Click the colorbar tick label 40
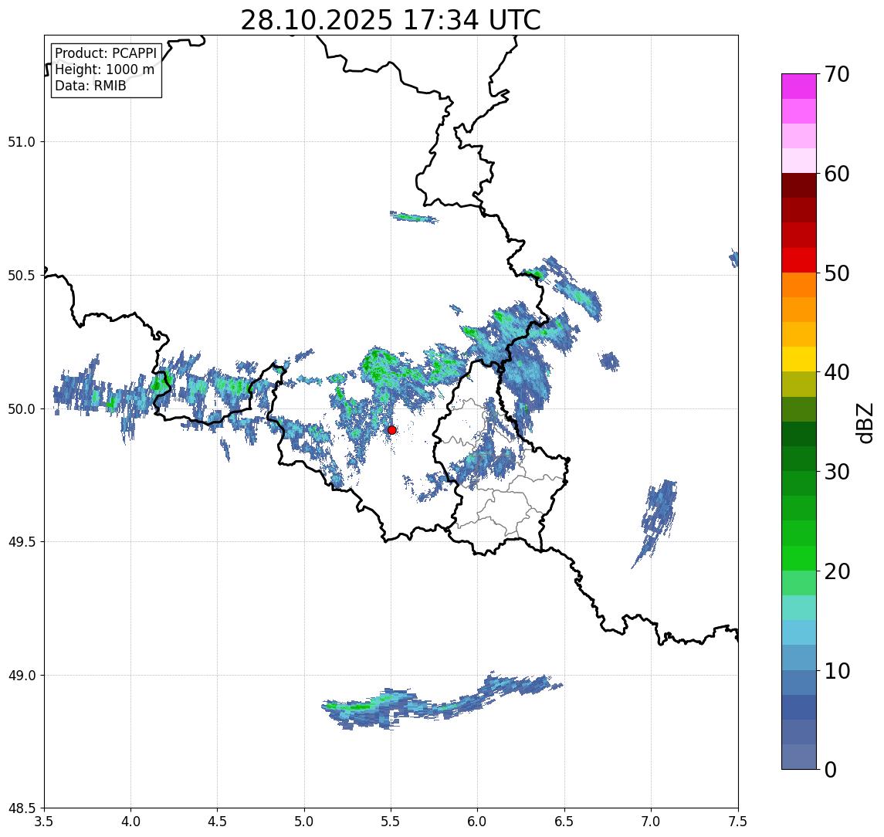Image resolution: width=884 pixels, height=837 pixels. tap(837, 372)
